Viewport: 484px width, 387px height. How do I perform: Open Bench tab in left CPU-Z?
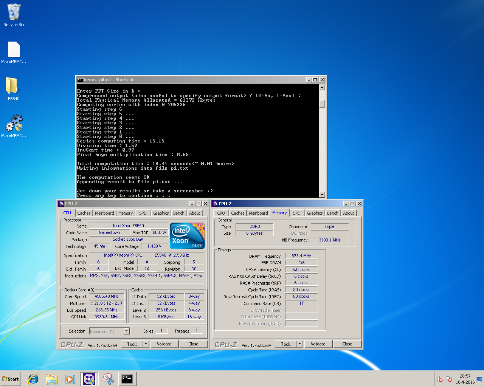point(179,213)
